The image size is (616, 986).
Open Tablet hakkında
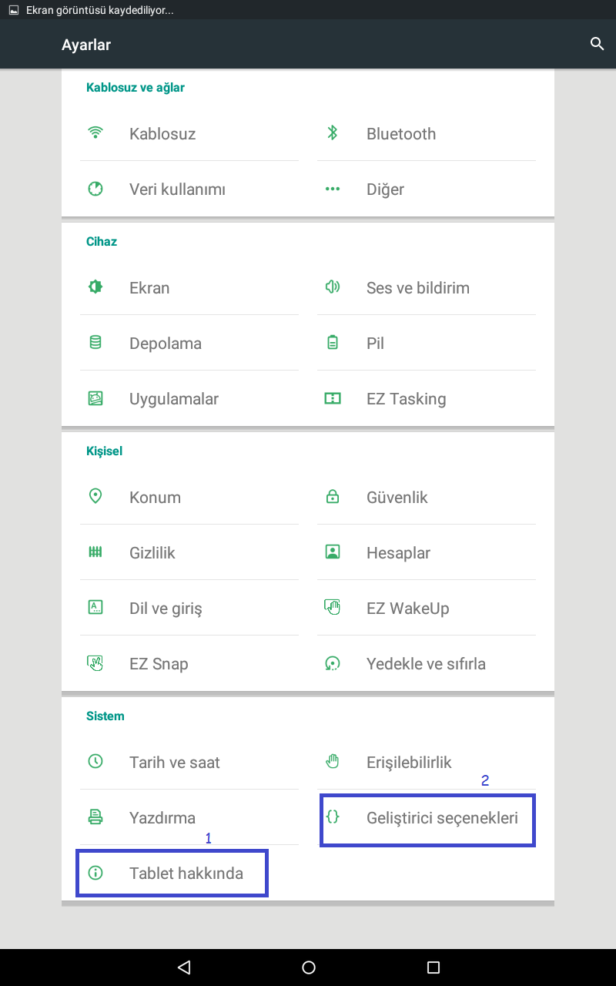[186, 874]
